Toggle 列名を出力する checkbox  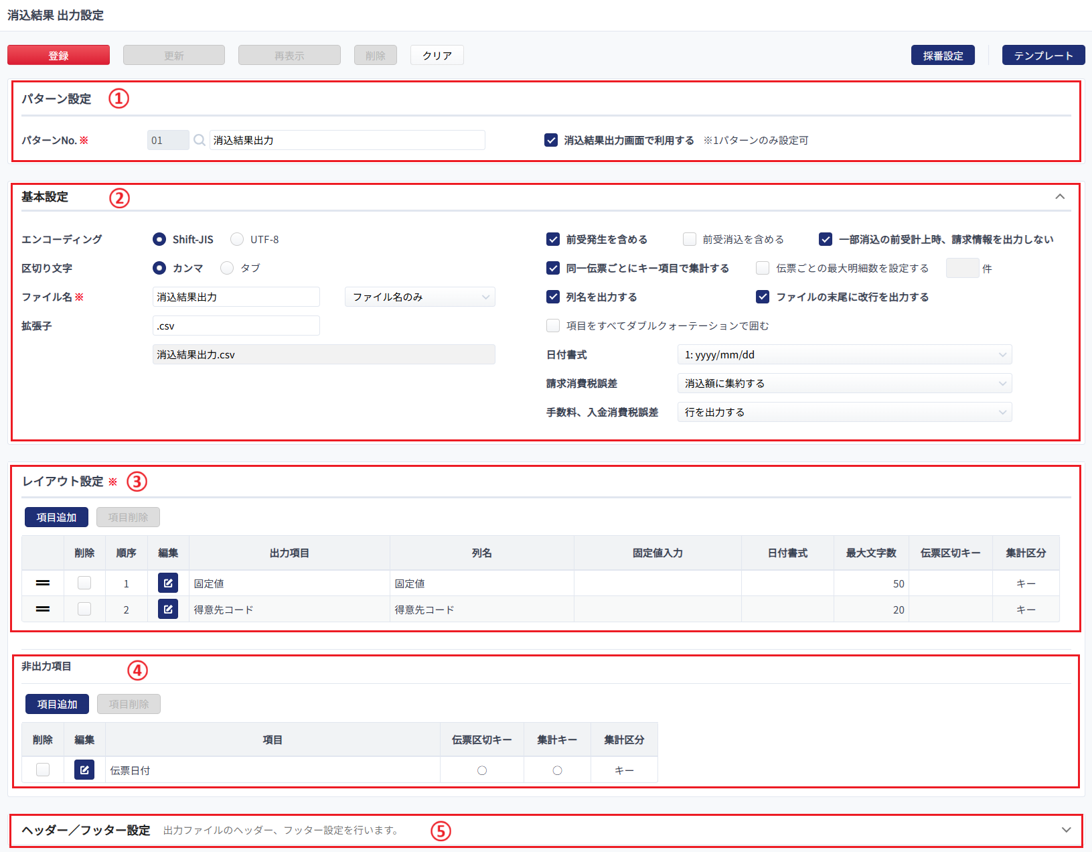(x=553, y=297)
